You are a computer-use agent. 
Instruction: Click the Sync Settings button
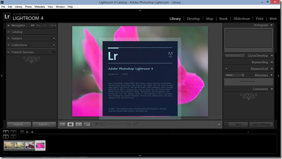261,124
